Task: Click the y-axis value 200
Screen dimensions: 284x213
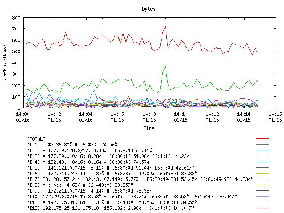Action: coord(16,86)
